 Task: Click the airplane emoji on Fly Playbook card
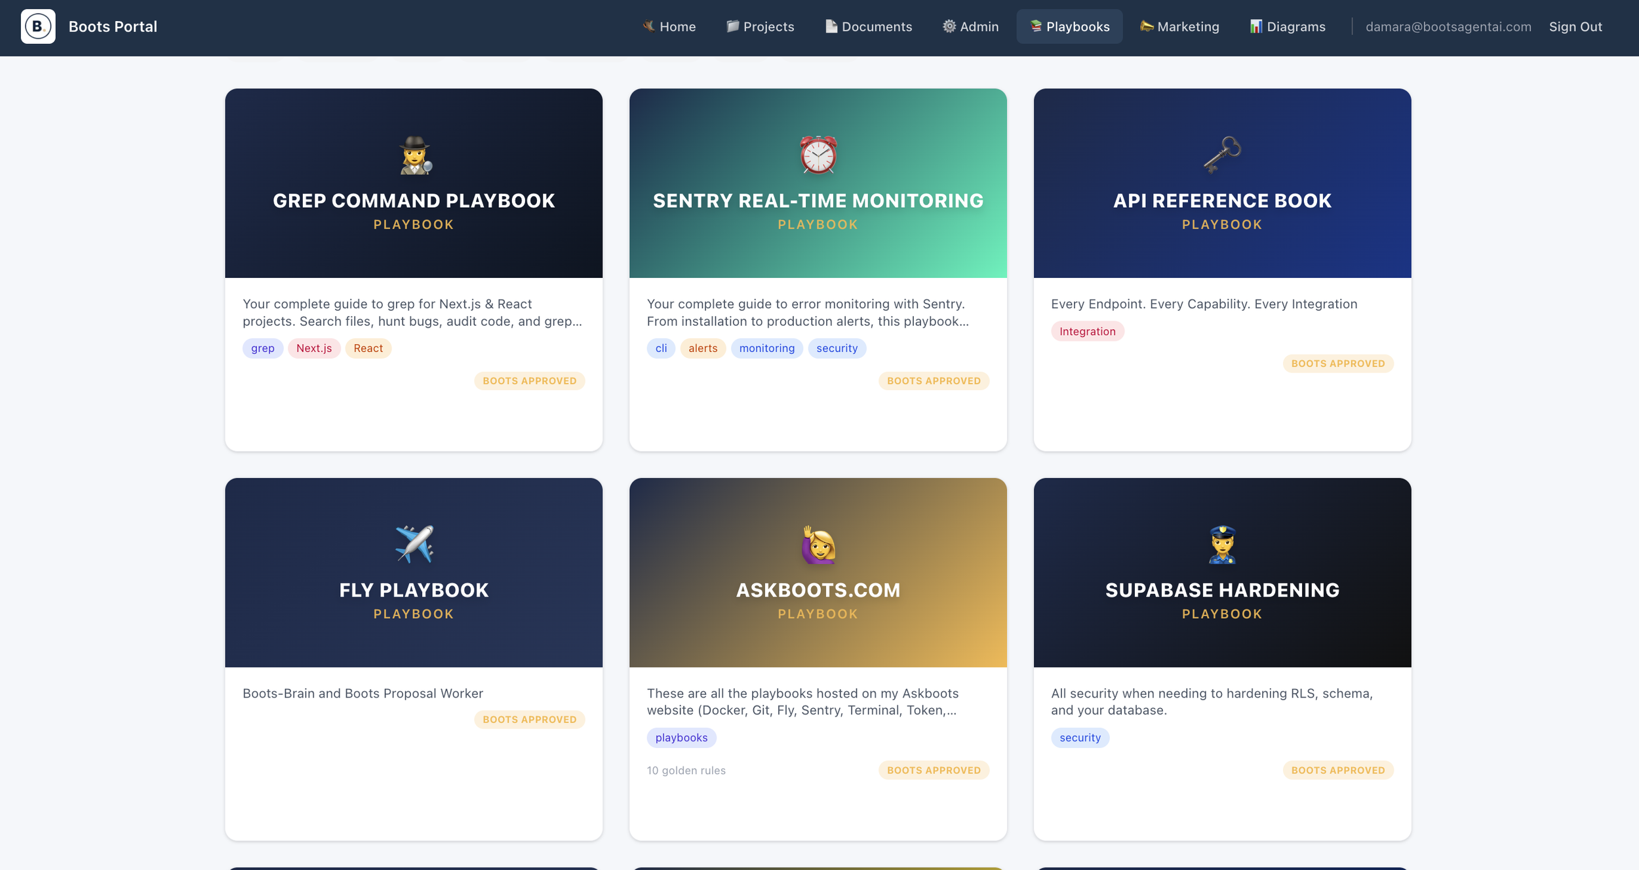tap(414, 544)
